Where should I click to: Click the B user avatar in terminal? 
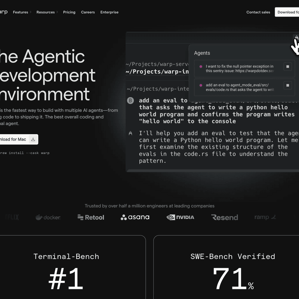click(130, 101)
